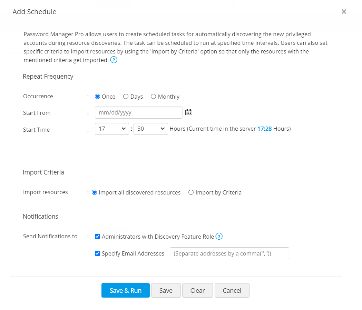Click the Save button
This screenshot has width=362, height=310.
coord(166,290)
